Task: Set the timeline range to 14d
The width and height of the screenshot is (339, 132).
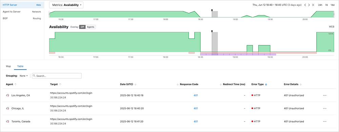Action: 333,5
